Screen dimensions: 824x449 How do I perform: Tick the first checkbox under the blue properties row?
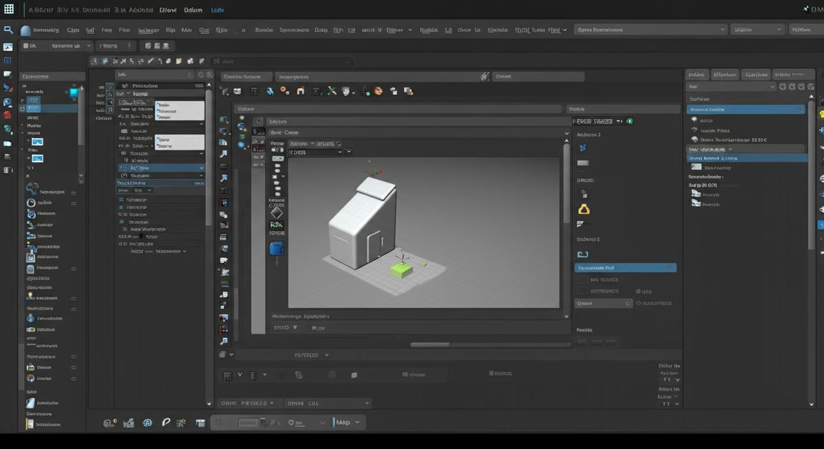click(x=583, y=280)
